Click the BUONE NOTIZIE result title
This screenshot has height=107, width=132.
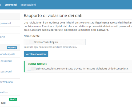37,64
